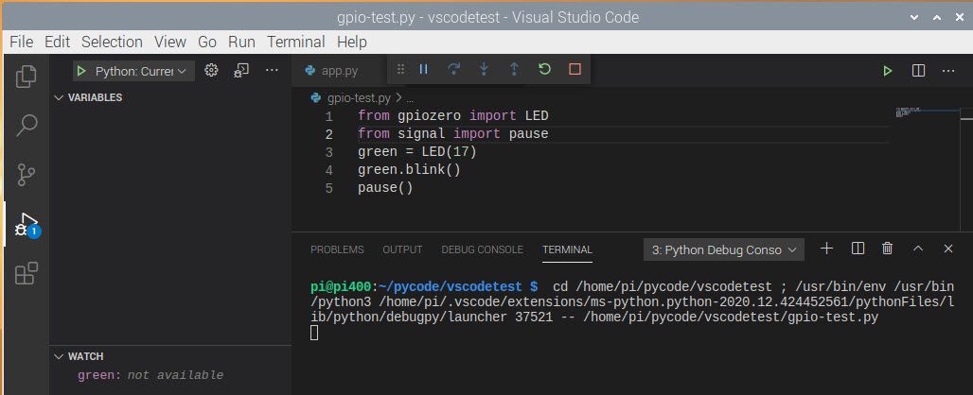Start debugging with green play arrow
Image resolution: width=973 pixels, height=395 pixels.
click(x=80, y=71)
